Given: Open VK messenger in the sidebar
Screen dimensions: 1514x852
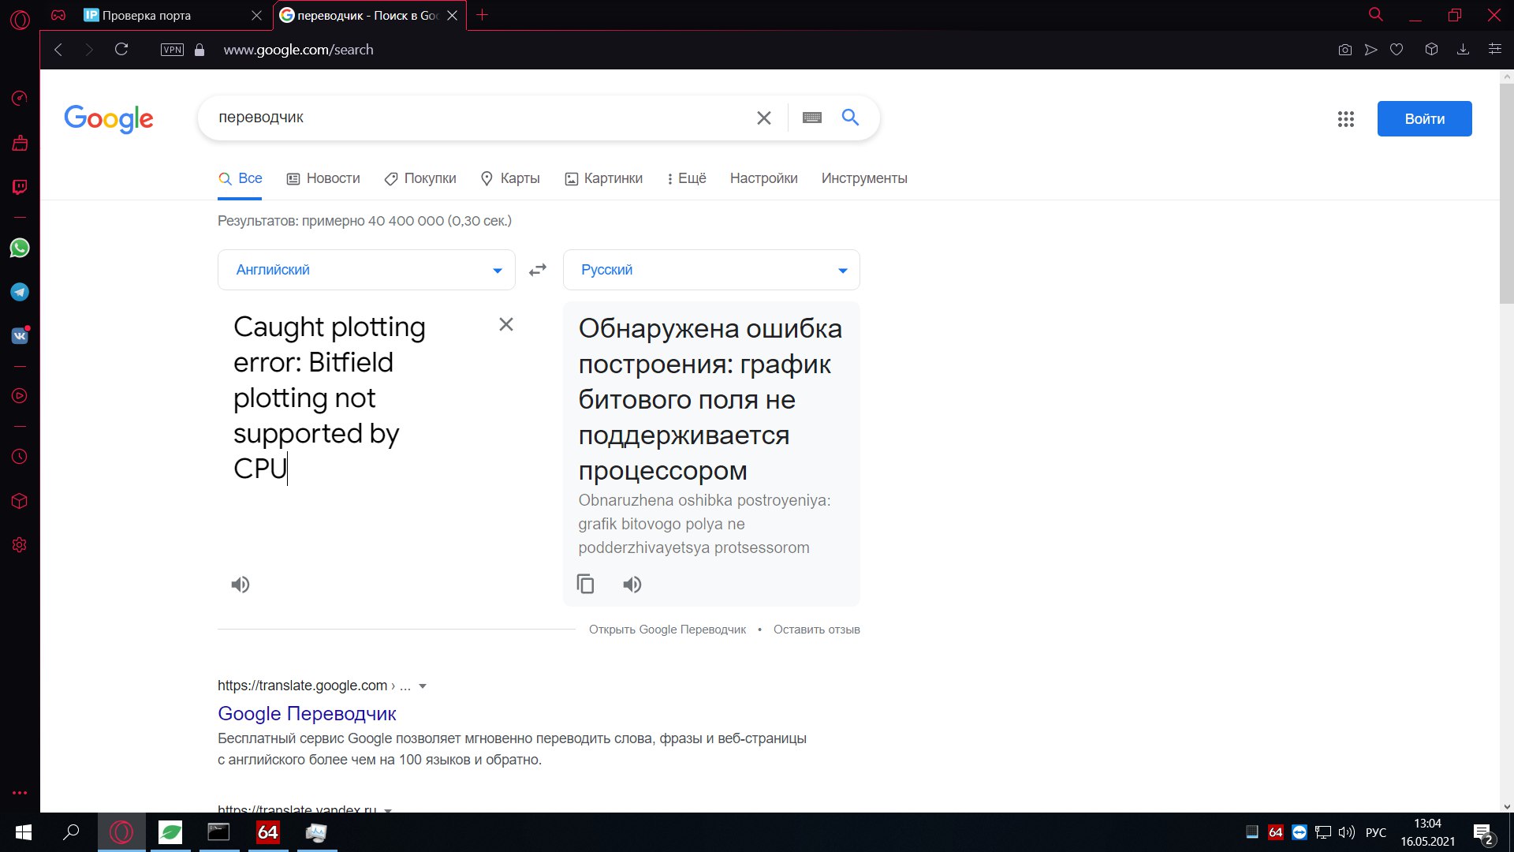Looking at the screenshot, I should (20, 336).
